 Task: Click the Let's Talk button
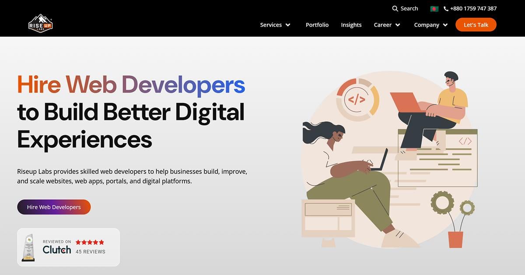[x=476, y=25]
